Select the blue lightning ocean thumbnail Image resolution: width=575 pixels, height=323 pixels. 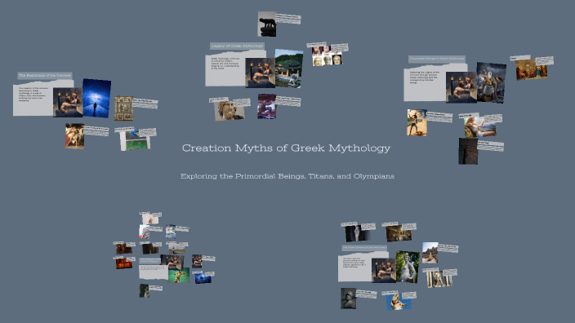(203, 279)
